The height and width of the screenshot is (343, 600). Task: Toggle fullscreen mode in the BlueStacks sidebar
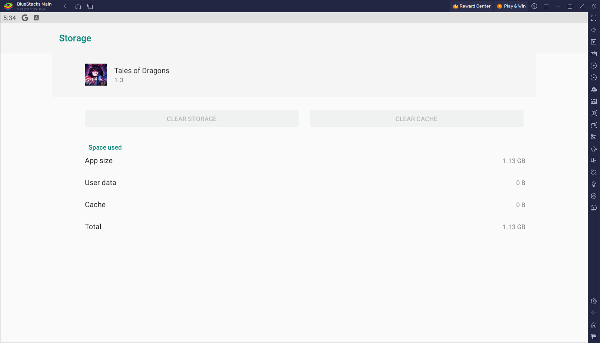(x=594, y=18)
